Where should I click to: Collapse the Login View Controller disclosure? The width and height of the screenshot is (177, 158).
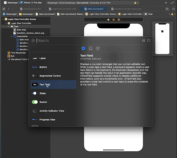point(6,23)
